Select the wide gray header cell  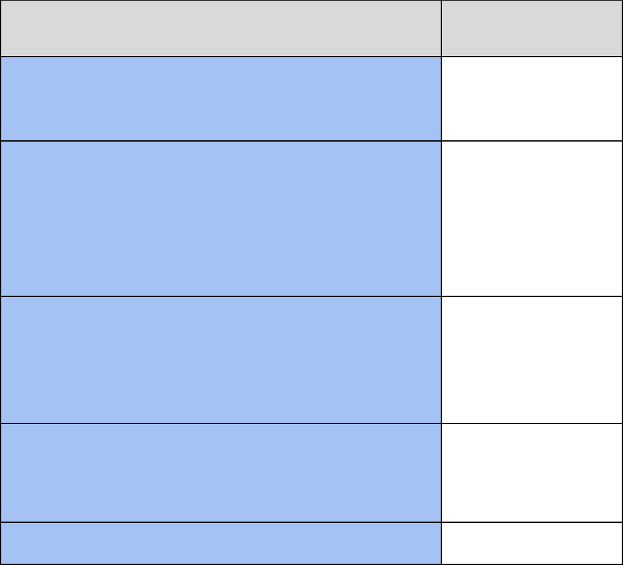tap(221, 28)
